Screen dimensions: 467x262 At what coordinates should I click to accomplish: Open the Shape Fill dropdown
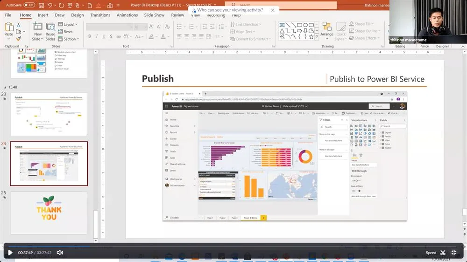[x=361, y=24]
